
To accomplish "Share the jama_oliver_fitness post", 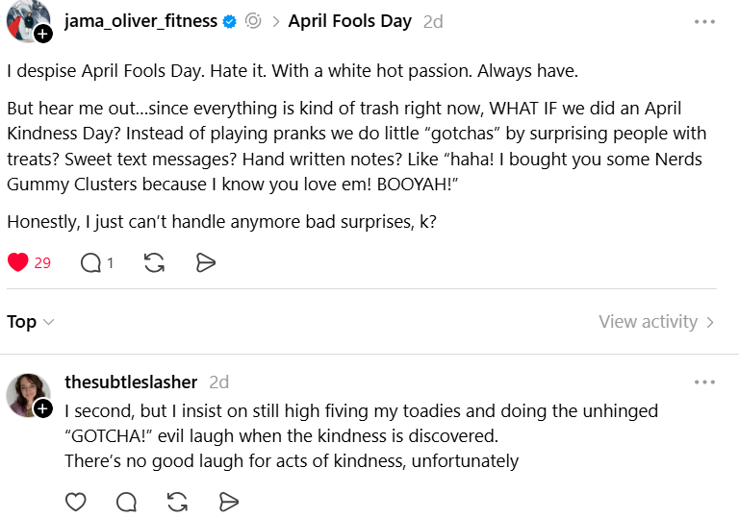I will coord(205,262).
